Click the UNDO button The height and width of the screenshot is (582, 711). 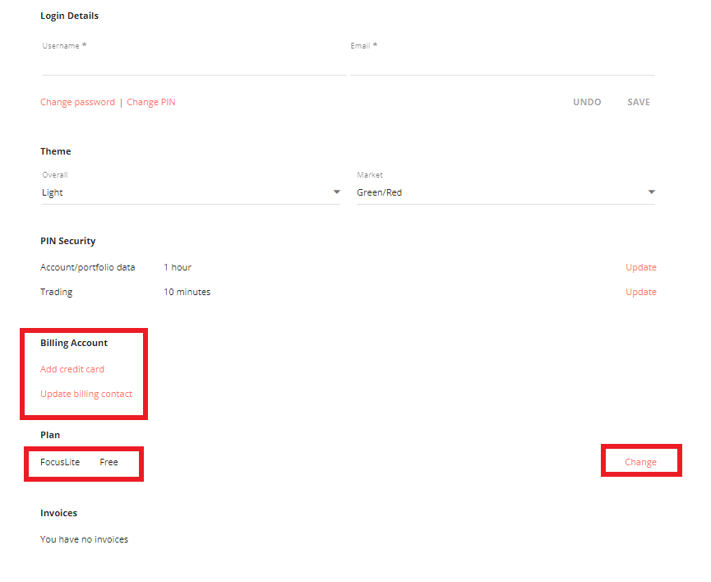[587, 102]
